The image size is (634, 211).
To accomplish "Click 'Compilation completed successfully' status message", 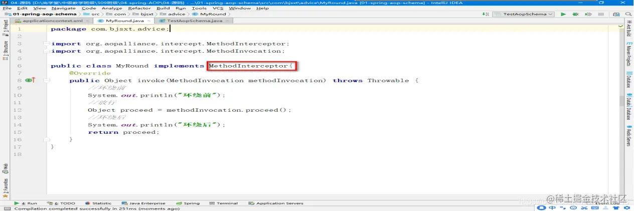I will [x=97, y=208].
